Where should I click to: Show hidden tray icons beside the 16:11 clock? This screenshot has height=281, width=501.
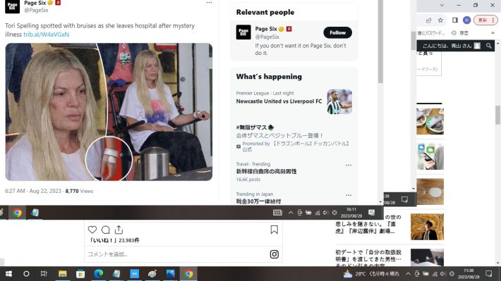coord(291,213)
